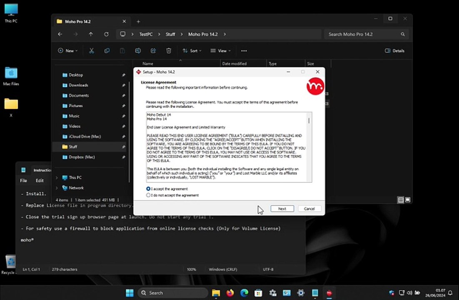Click the Paste icon in Explorer toolbar
The image size is (459, 300).
pyautogui.click(x=122, y=51)
